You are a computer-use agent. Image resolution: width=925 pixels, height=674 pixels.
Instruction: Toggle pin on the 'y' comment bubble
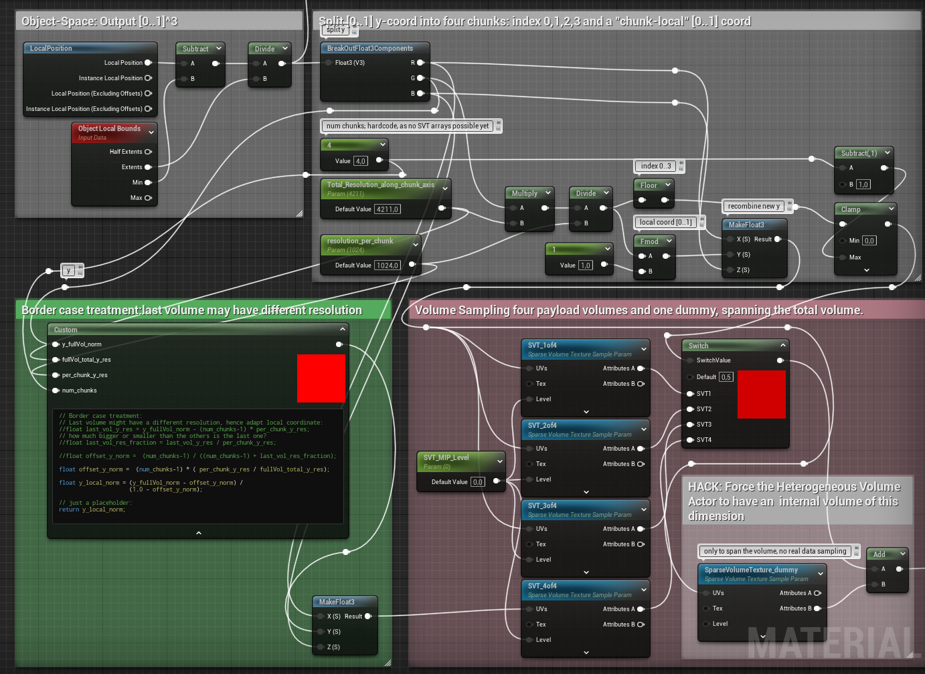point(80,268)
